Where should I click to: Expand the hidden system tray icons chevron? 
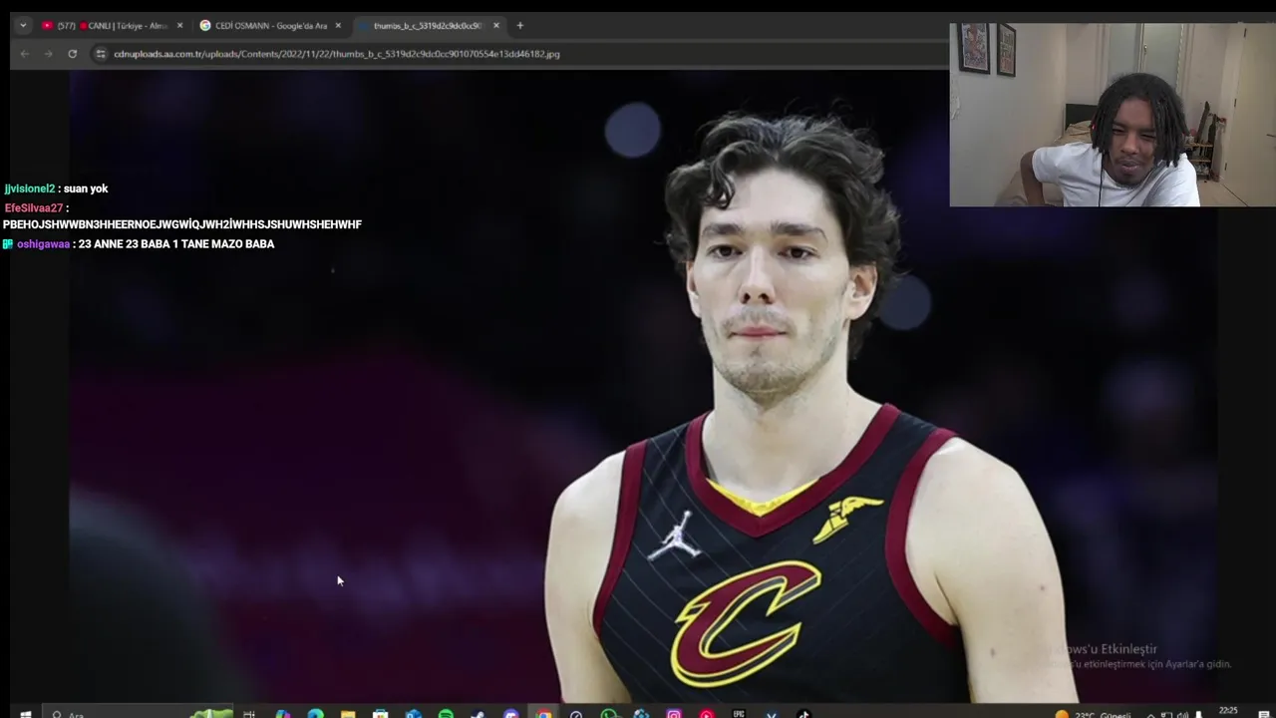pyautogui.click(x=1150, y=715)
